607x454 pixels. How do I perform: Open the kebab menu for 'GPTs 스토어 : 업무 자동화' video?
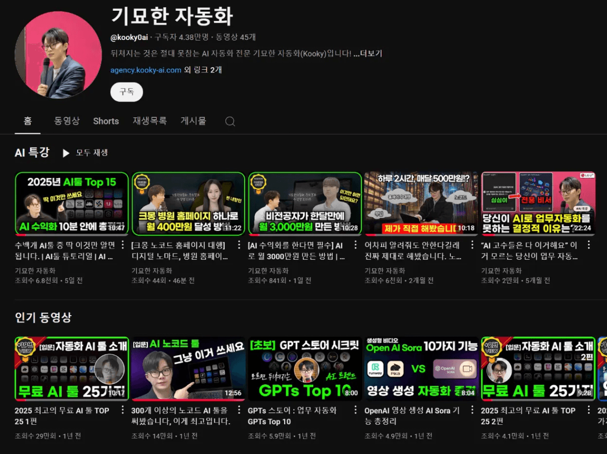[x=355, y=410]
